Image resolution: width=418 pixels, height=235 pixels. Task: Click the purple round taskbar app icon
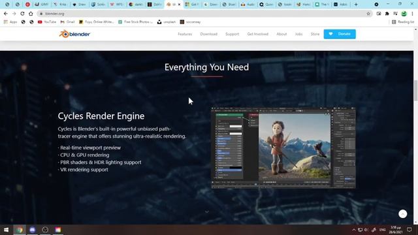pos(32,230)
